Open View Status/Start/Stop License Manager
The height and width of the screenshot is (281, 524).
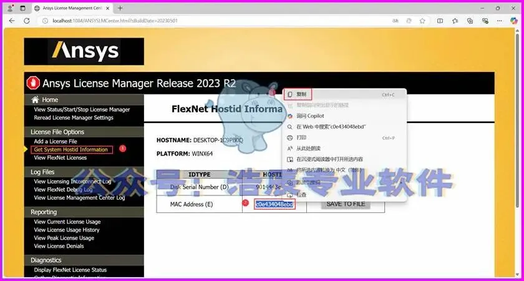[82, 109]
